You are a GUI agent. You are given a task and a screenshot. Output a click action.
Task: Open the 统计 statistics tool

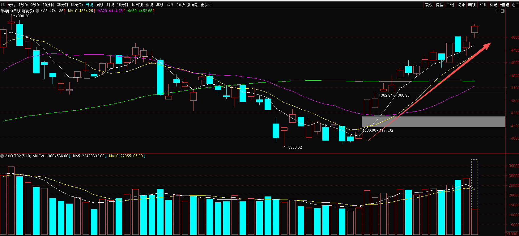461,5
